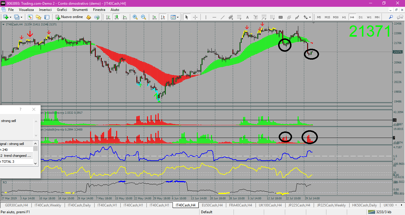The image size is (405, 215).
Task: Open the Aiuto menu
Action: pos(115,10)
